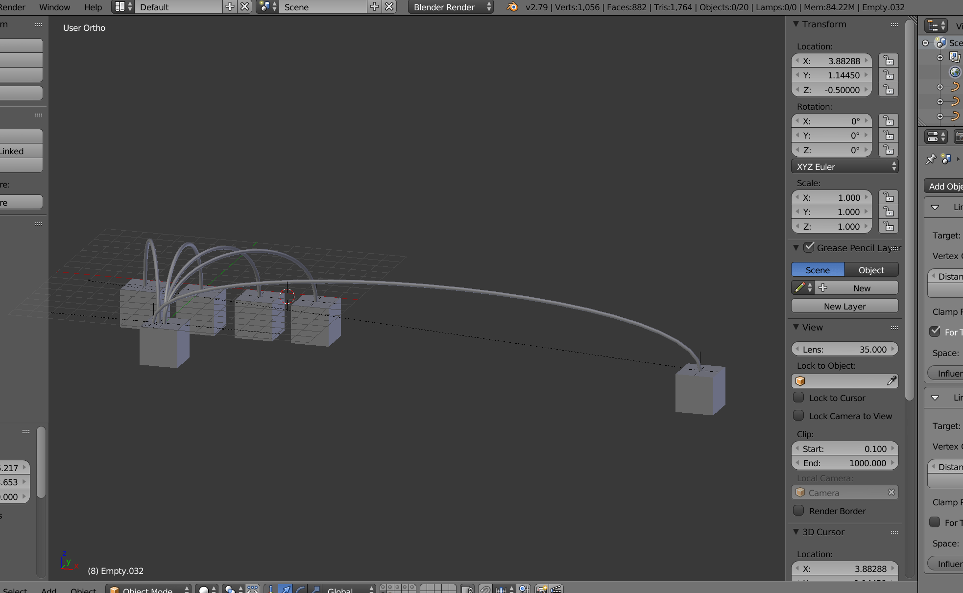963x593 pixels.
Task: Switch grease pencil source to Object
Action: (871, 270)
